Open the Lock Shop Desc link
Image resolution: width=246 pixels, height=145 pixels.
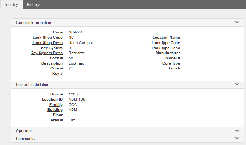point(47,43)
